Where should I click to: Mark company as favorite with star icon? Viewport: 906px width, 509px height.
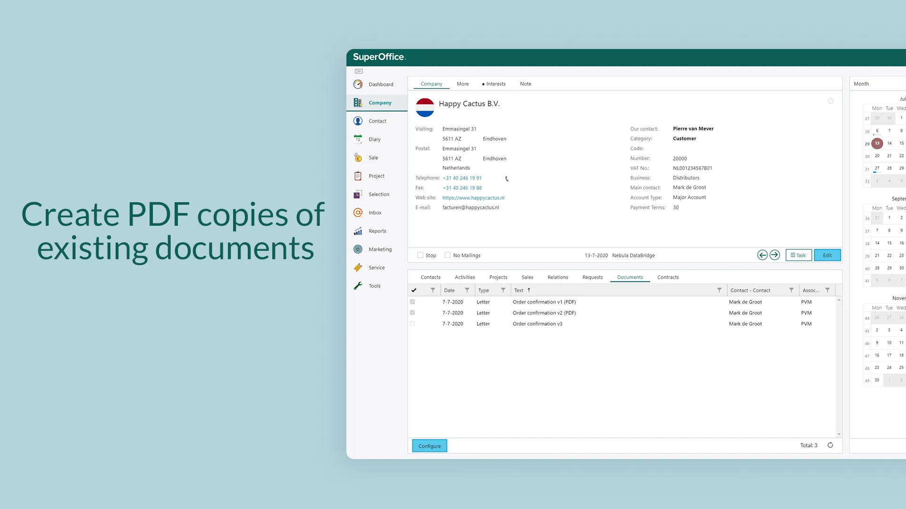point(831,101)
